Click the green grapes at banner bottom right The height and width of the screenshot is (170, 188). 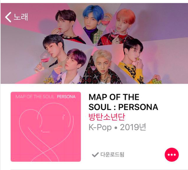coord(156,81)
